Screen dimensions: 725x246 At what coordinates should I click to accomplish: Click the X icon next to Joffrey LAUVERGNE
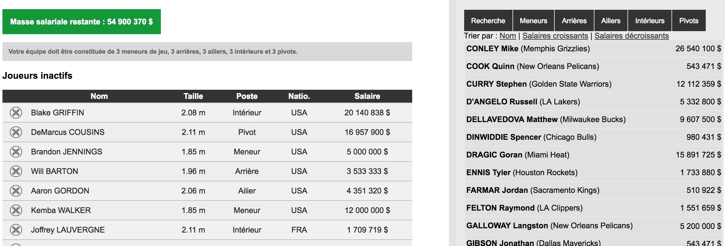point(16,230)
